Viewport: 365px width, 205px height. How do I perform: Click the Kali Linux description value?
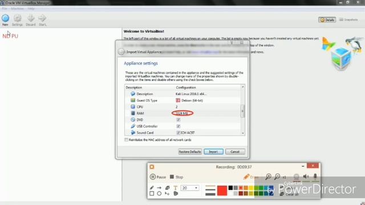click(191, 94)
